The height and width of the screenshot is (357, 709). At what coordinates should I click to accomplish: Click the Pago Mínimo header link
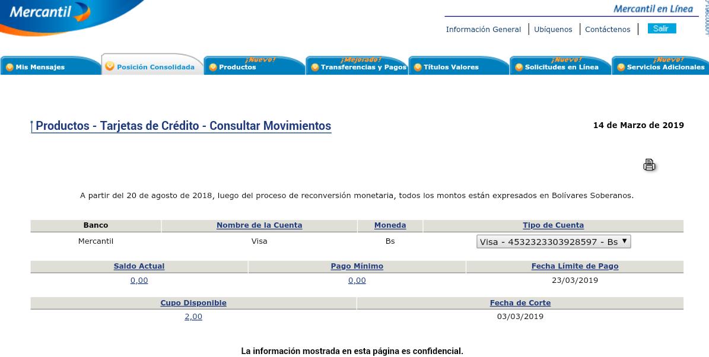tap(357, 266)
